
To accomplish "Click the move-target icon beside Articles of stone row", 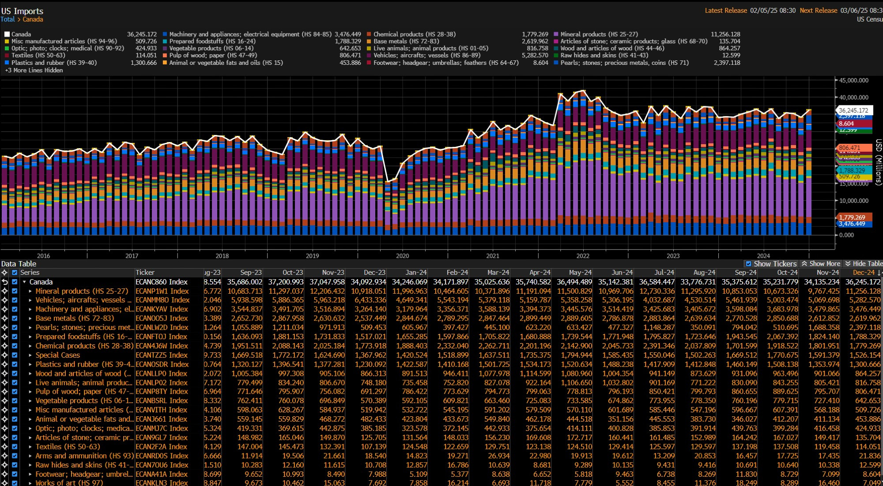I will click(x=5, y=437).
